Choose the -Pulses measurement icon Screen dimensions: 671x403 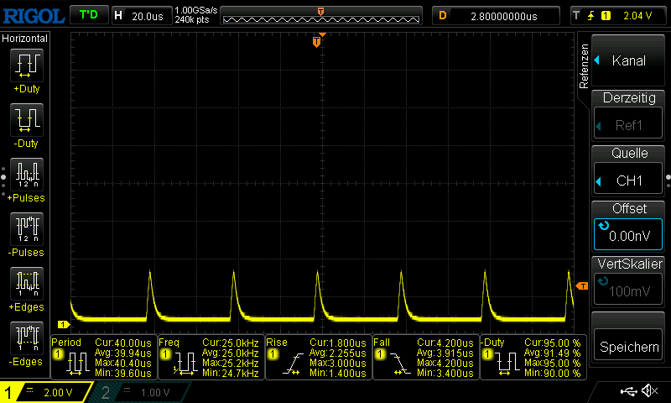coord(25,229)
